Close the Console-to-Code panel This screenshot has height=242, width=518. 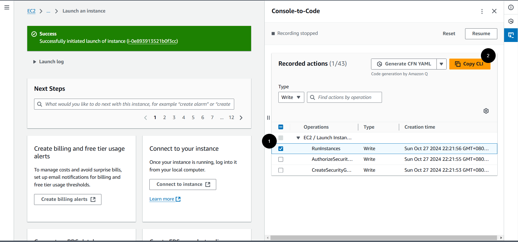(494, 11)
